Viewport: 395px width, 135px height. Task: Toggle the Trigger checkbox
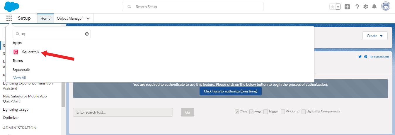[265, 112]
